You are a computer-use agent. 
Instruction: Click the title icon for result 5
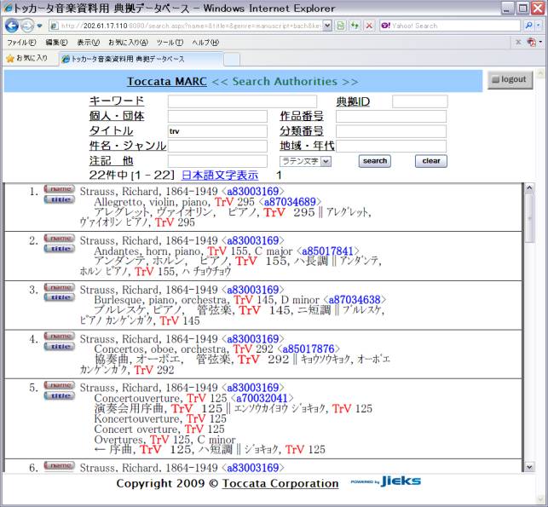pyautogui.click(x=59, y=395)
